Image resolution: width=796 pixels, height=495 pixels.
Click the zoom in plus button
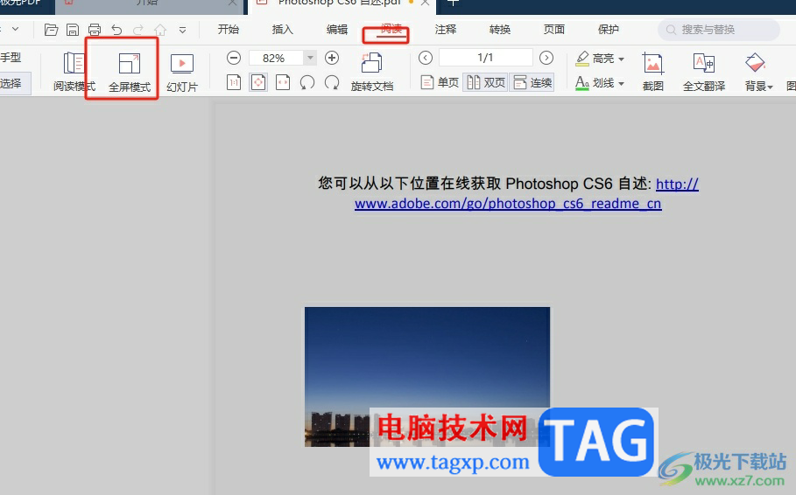coord(332,58)
